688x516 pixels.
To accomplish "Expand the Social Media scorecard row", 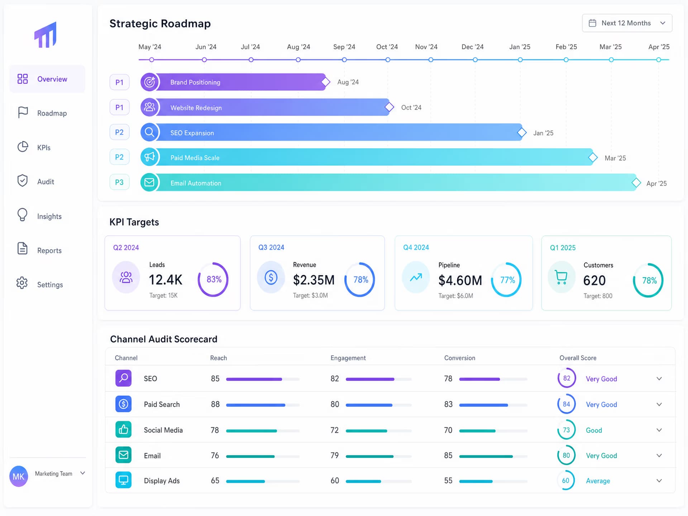I will pyautogui.click(x=659, y=430).
